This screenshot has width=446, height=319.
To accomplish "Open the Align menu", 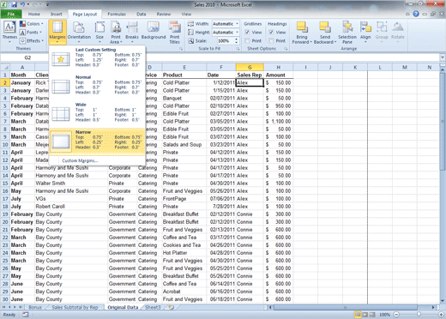I will point(365,32).
